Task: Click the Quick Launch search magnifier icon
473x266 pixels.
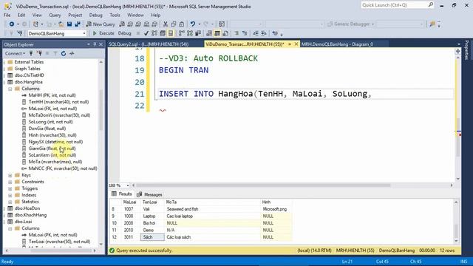Action: click(x=430, y=5)
